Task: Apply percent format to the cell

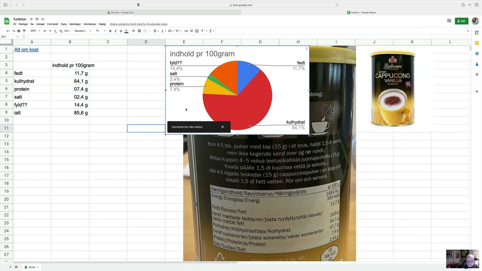Action: click(x=50, y=31)
